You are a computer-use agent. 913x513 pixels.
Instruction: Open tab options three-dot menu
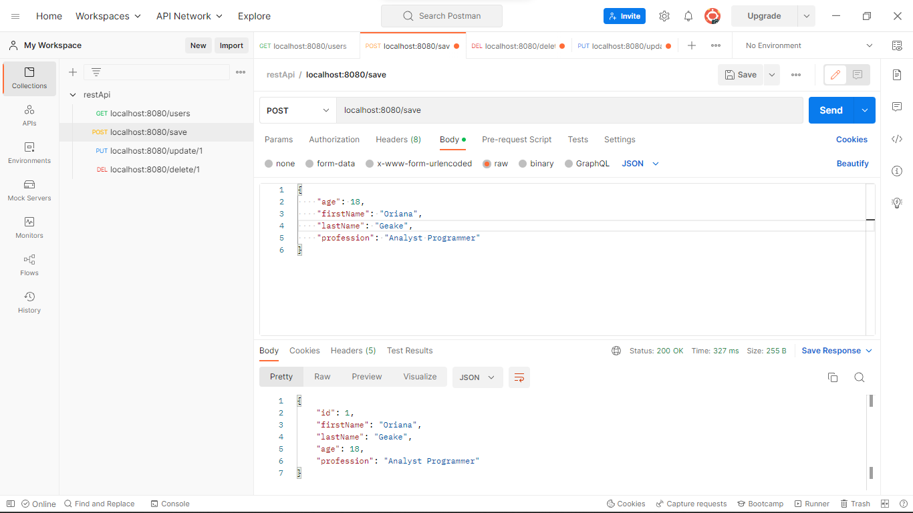(716, 45)
